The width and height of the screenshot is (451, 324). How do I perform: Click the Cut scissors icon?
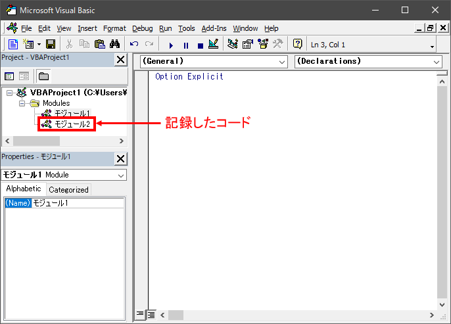69,44
